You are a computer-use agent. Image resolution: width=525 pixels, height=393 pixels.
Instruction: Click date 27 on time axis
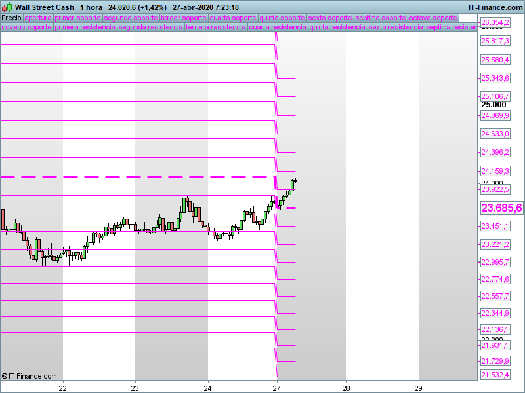(x=276, y=388)
